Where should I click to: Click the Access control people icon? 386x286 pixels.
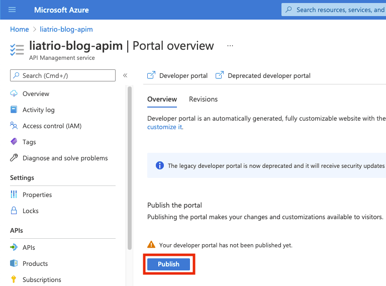[x=14, y=126]
